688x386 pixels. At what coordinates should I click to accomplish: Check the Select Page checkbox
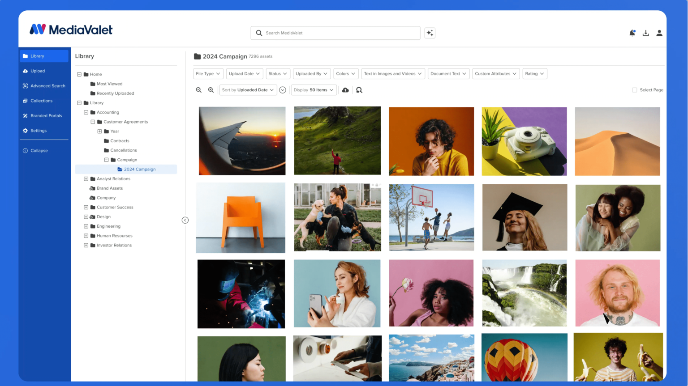[634, 90]
